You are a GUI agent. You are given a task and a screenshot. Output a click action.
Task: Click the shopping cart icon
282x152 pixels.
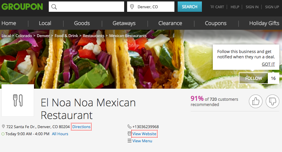point(212,7)
